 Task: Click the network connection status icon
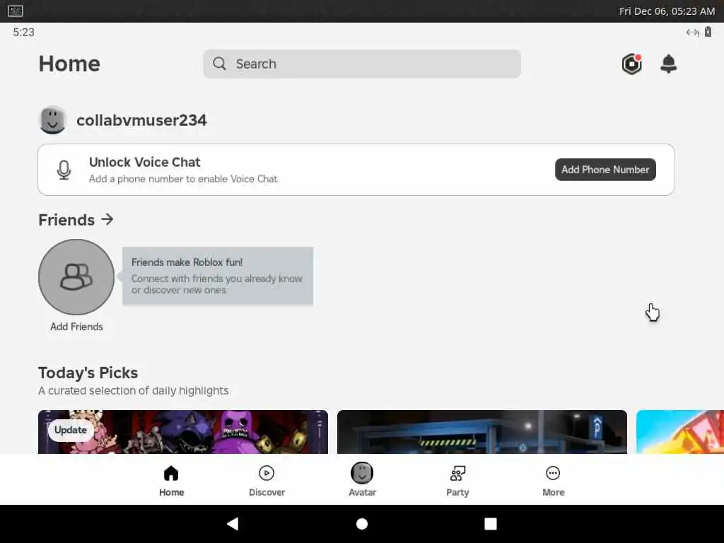tap(693, 33)
